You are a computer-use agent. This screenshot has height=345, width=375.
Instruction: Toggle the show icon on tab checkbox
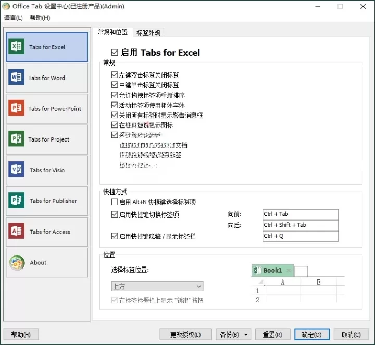115,125
